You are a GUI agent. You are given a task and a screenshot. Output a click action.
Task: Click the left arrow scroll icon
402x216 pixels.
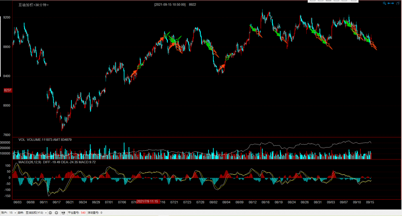click(x=389, y=3)
